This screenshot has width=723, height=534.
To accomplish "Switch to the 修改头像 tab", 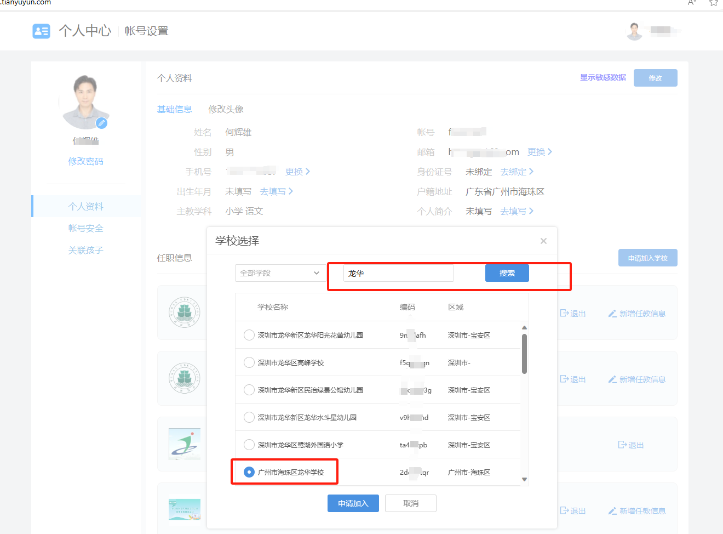I will tap(226, 109).
